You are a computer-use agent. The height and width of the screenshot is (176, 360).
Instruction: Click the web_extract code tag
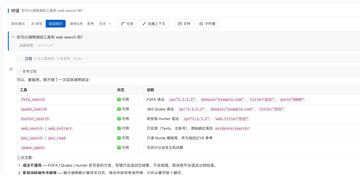point(60,128)
